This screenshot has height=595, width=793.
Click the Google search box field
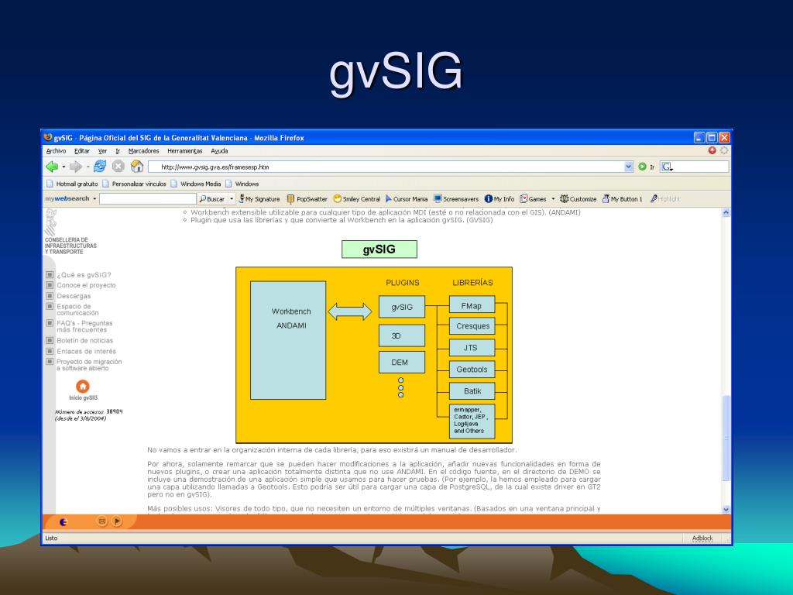[x=700, y=167]
